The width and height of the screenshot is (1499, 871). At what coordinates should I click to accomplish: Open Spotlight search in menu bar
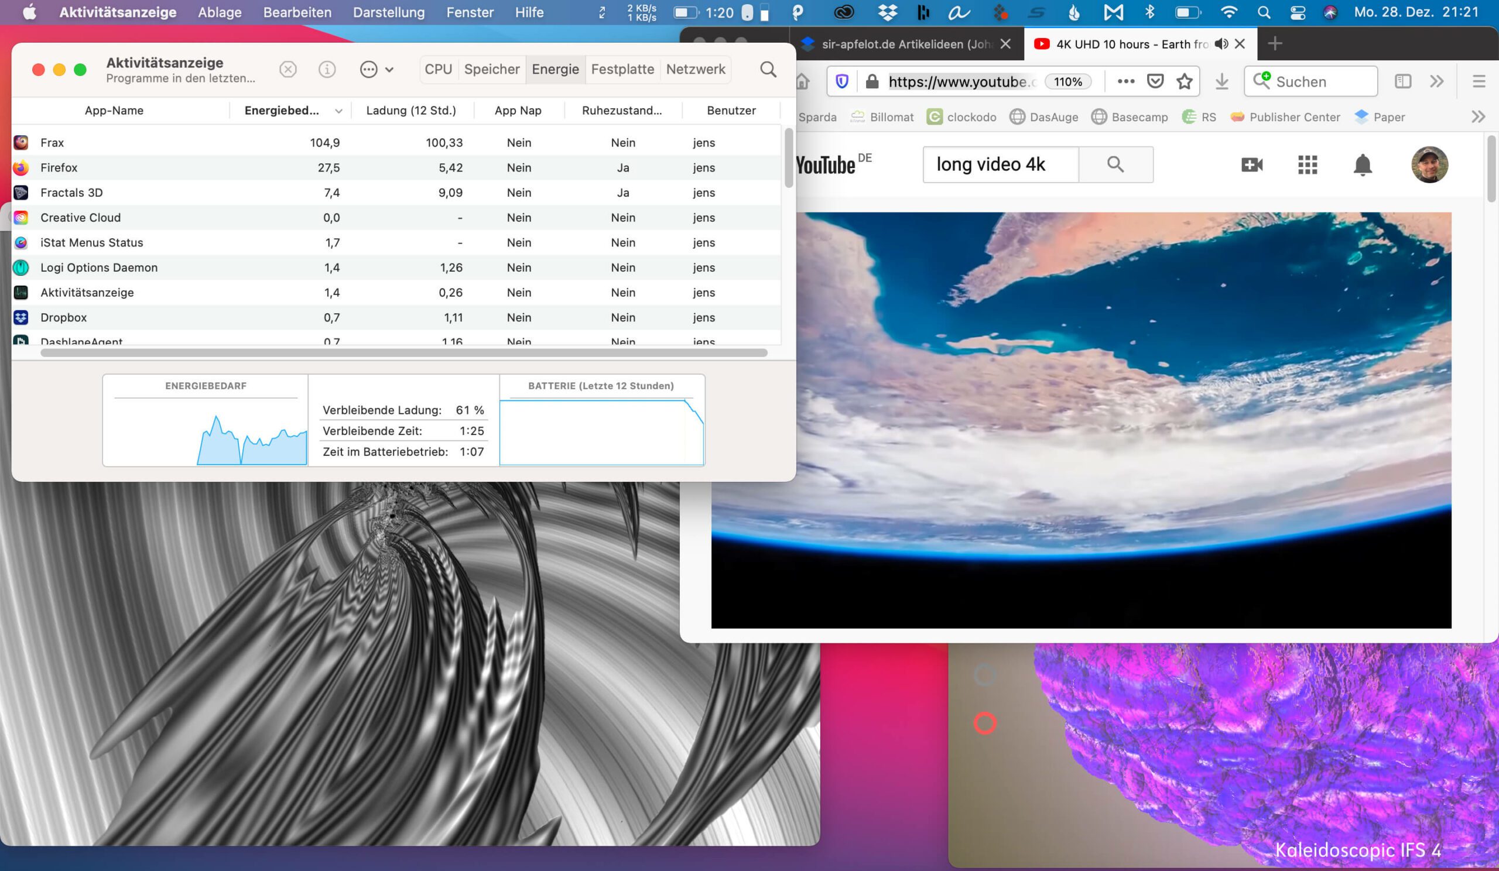(1264, 12)
